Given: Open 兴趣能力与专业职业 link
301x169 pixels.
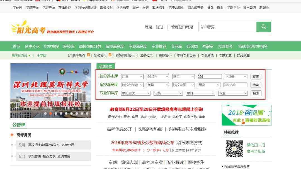Looking at the screenshot, I should 187,129.
